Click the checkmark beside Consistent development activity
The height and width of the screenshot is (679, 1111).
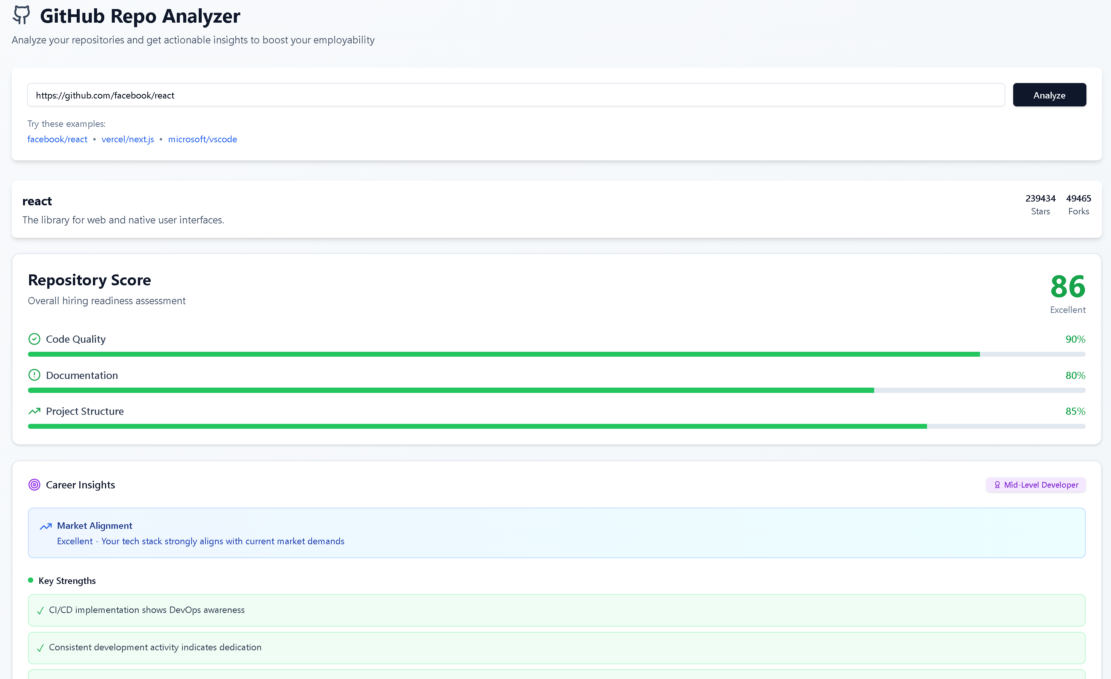pyautogui.click(x=40, y=648)
